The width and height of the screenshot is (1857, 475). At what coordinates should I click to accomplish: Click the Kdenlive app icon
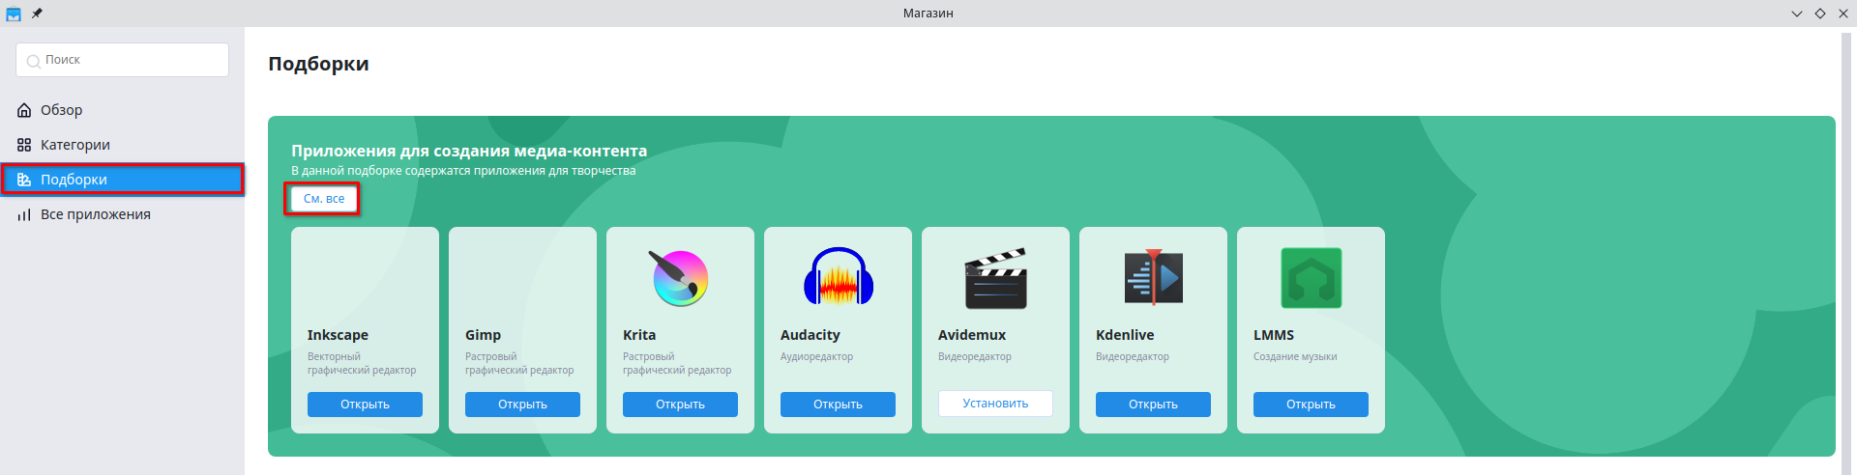[1153, 278]
